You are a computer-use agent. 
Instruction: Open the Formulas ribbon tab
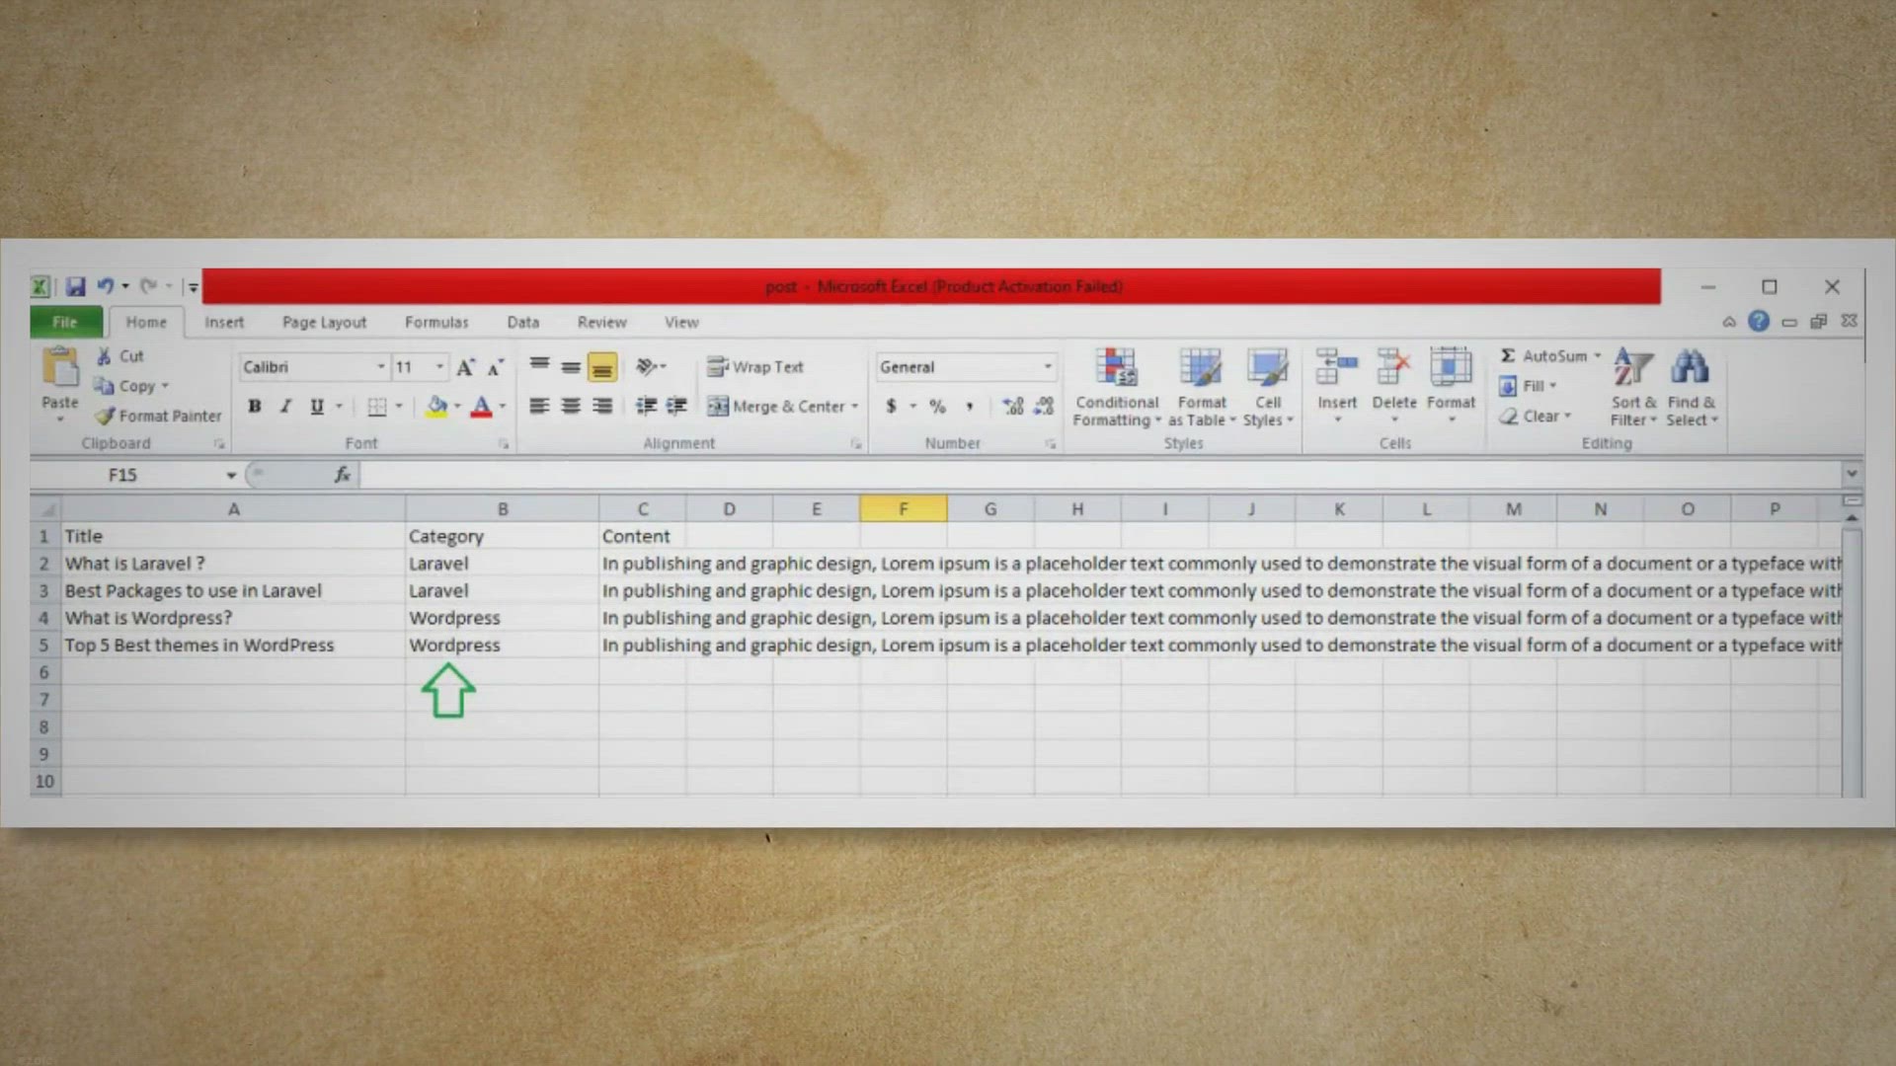click(x=435, y=323)
